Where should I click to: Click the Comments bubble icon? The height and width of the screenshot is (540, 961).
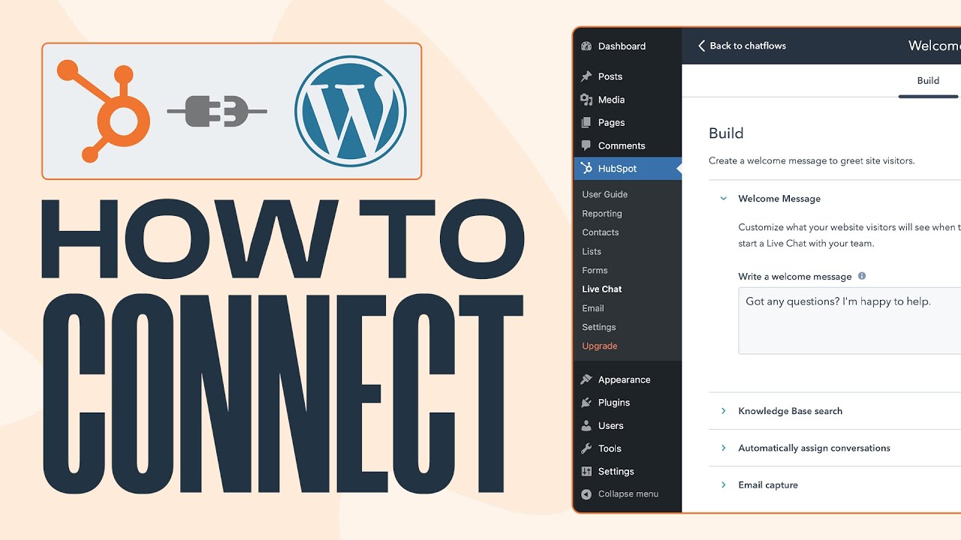tap(586, 145)
